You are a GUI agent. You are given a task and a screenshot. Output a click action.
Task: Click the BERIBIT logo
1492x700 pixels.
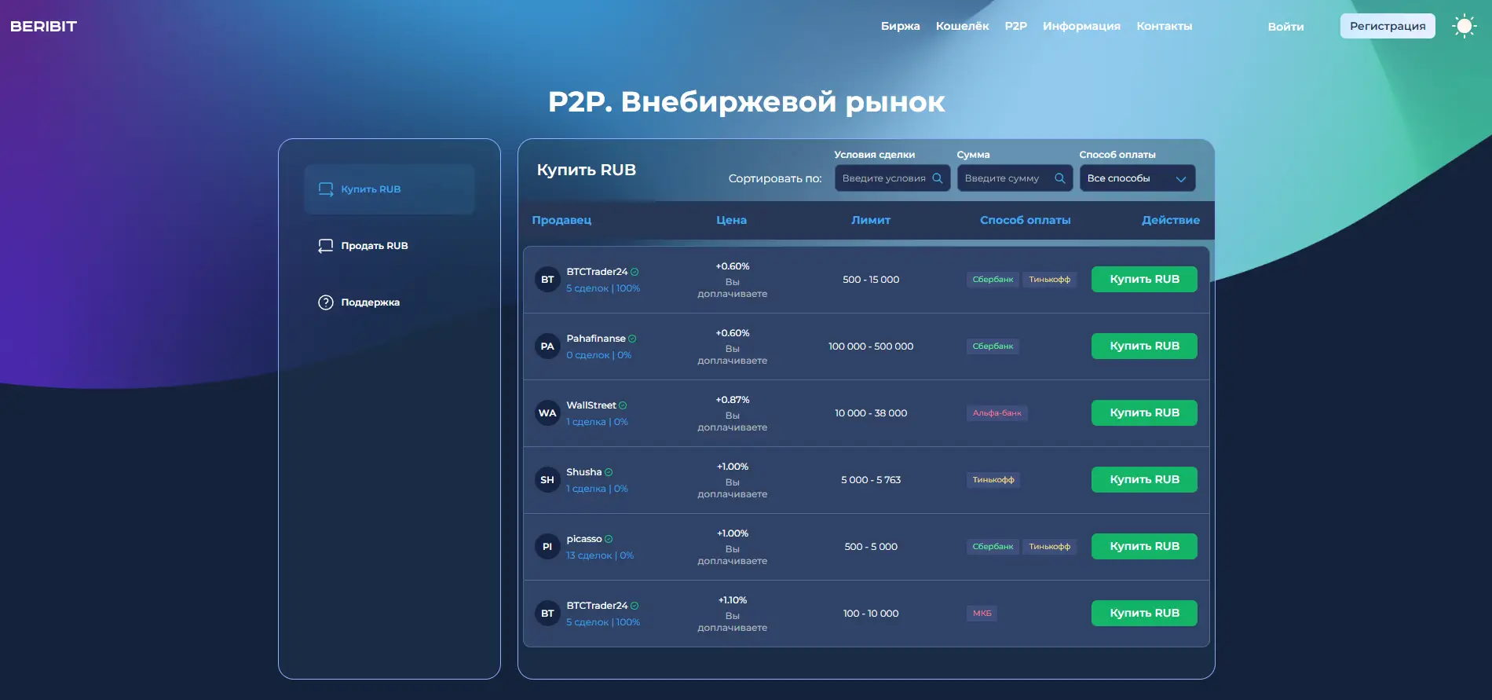coord(44,26)
